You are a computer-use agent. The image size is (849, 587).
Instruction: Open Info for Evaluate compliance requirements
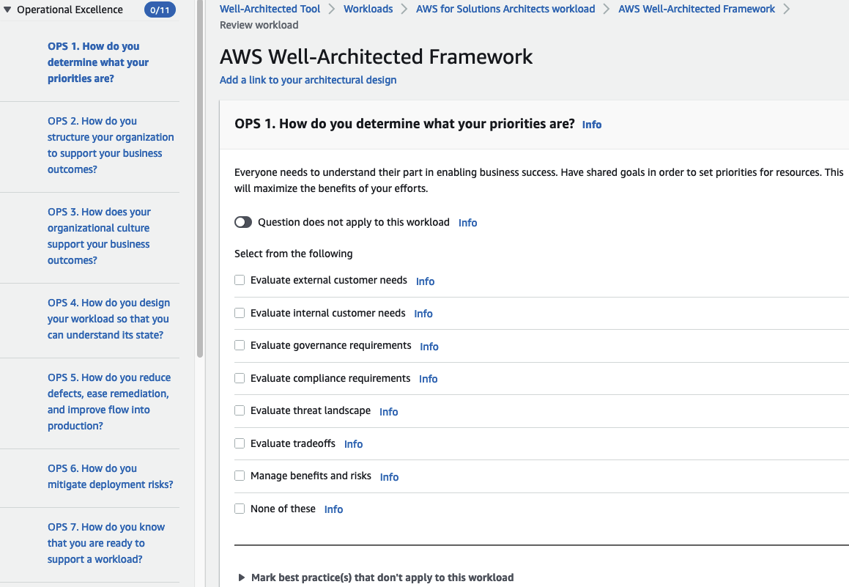(x=429, y=379)
